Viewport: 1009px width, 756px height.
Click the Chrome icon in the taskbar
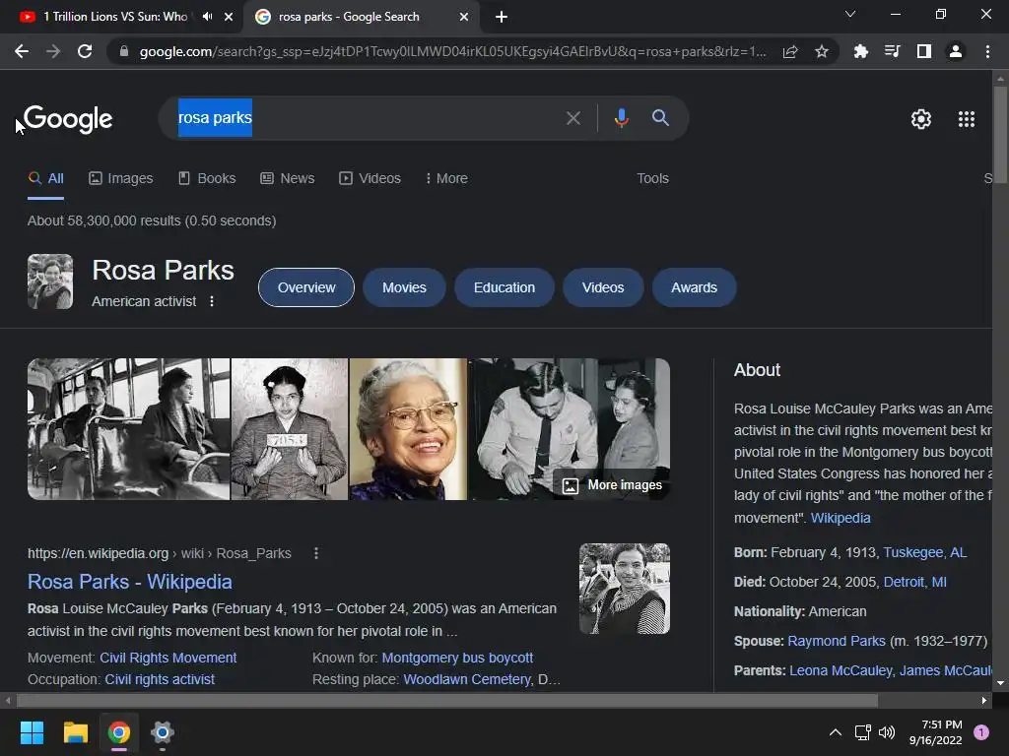pyautogui.click(x=119, y=732)
